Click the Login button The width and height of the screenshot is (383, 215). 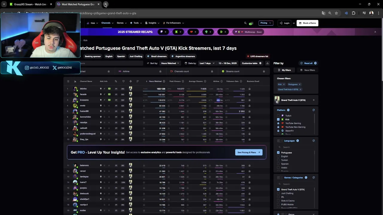(285, 23)
